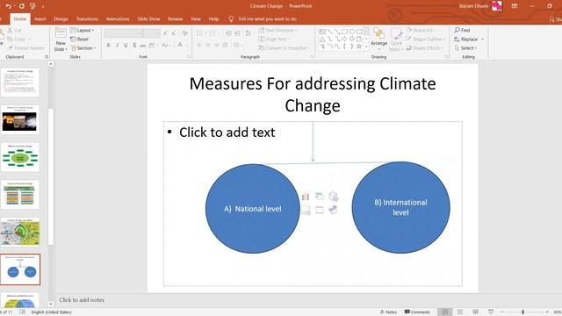Open the Layout dropdown
Image resolution: width=562 pixels, height=316 pixels.
tap(83, 31)
